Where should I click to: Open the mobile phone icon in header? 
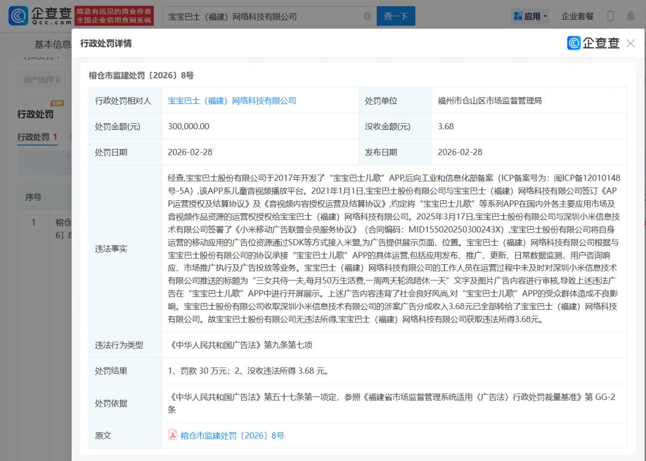(611, 16)
